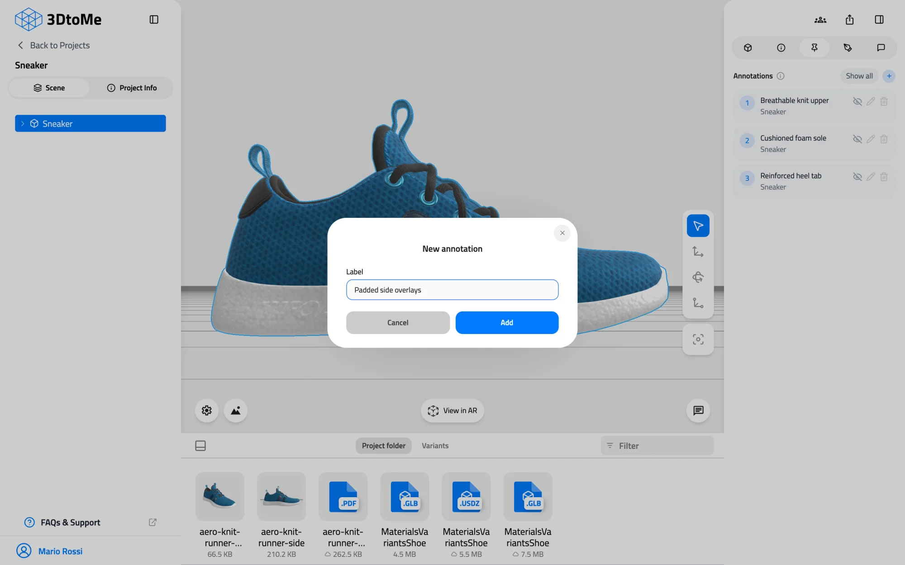Select the rotate tool
The width and height of the screenshot is (905, 565).
[x=698, y=277]
